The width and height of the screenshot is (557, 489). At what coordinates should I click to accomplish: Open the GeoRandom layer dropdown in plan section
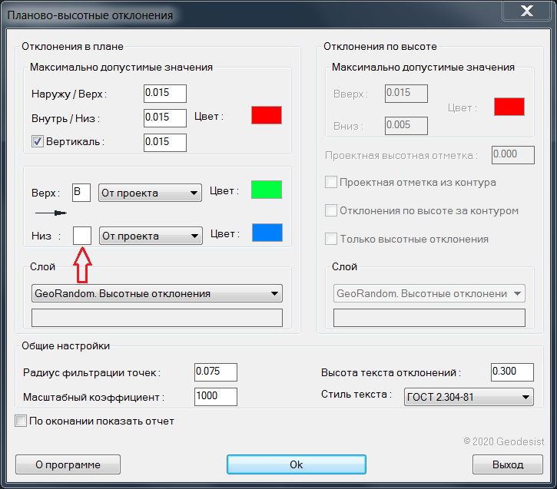click(157, 293)
